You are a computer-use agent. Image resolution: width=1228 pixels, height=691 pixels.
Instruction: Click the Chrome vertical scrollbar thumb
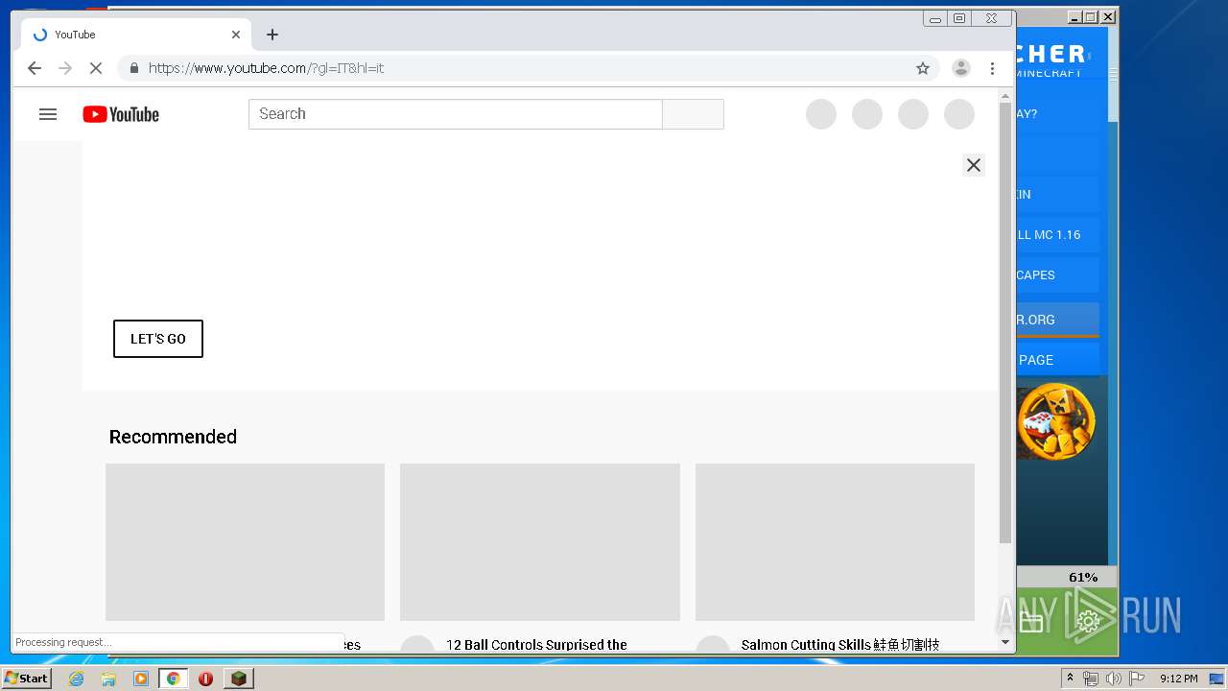click(x=1005, y=323)
